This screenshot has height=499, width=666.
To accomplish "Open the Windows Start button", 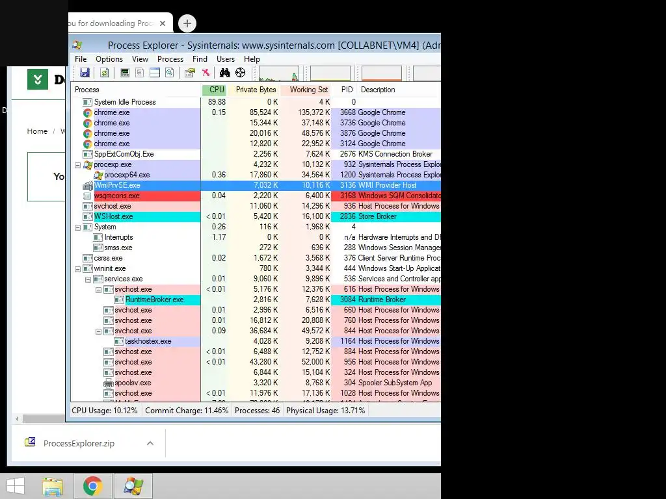I will (16, 486).
